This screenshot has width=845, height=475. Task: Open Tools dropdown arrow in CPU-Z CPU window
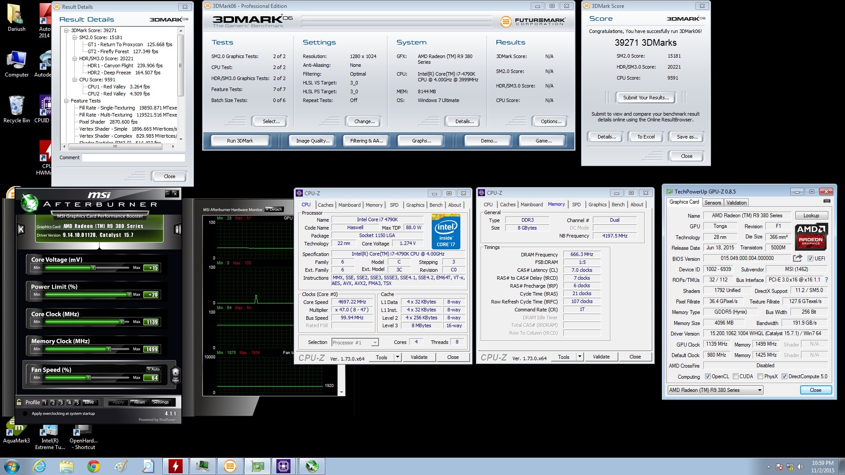click(x=398, y=357)
